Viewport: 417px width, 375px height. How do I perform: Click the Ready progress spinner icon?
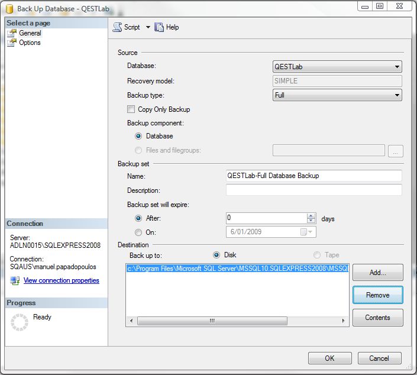[x=20, y=322]
